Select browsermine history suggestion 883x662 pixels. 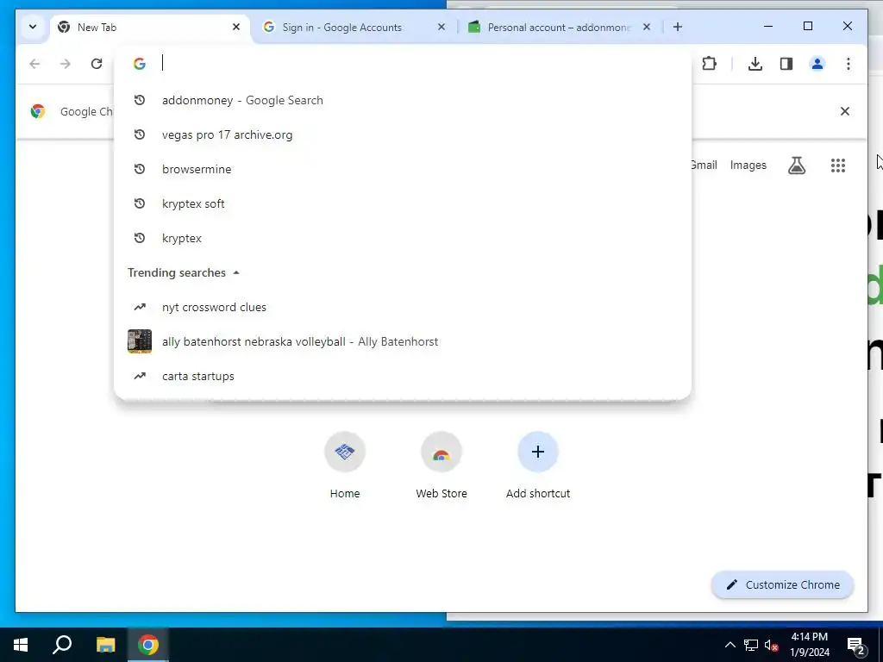[403, 169]
